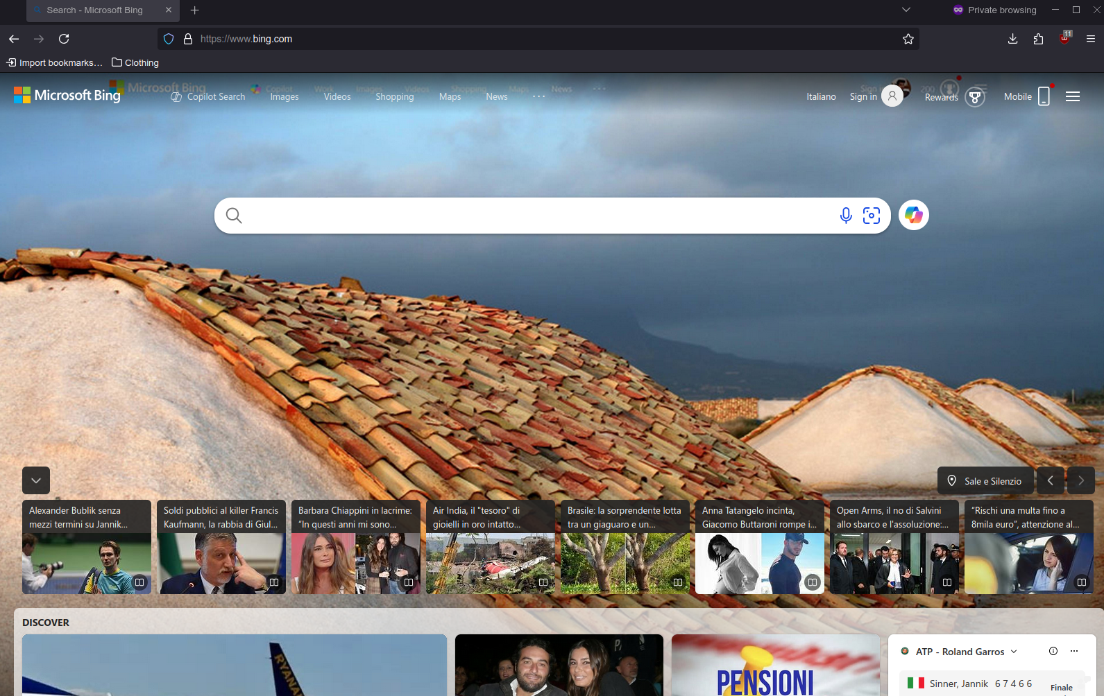1104x696 pixels.
Task: Open a new browser tab
Action: coord(195,10)
